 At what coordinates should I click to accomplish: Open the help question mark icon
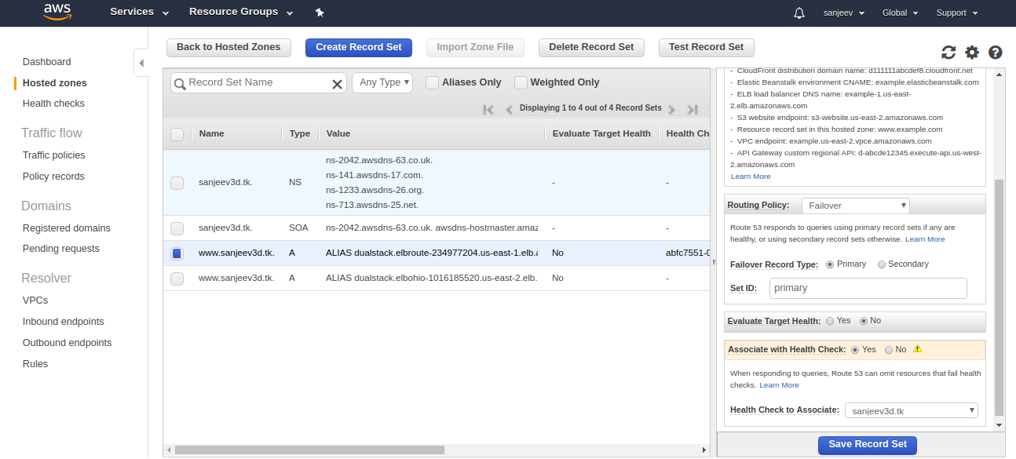tap(995, 53)
